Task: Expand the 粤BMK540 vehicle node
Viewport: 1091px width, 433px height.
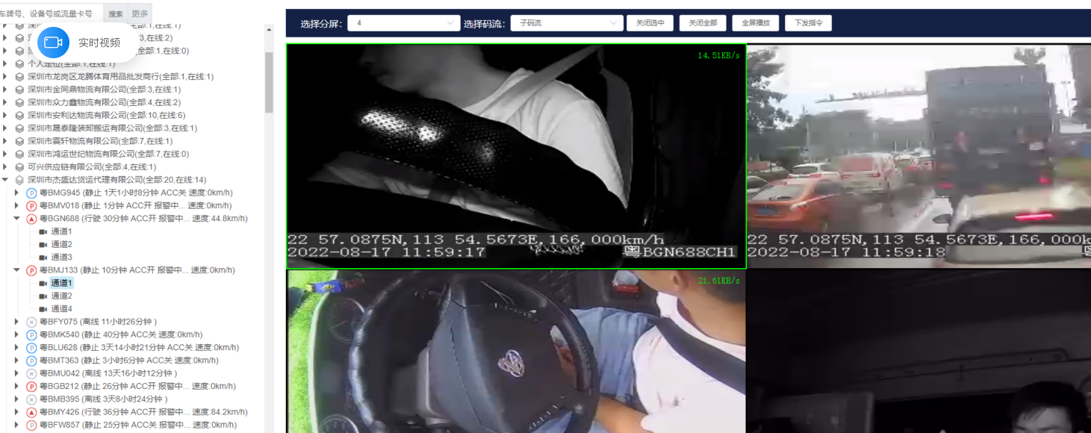Action: [16, 334]
